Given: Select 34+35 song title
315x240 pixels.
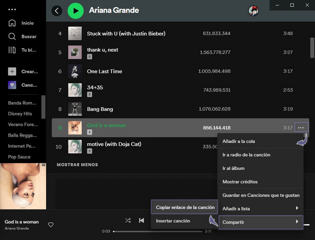Looking at the screenshot, I should coord(95,88).
